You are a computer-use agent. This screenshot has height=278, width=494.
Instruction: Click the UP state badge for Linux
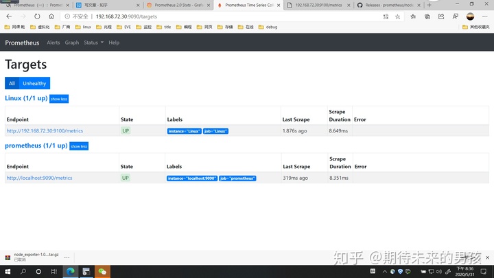(126, 131)
